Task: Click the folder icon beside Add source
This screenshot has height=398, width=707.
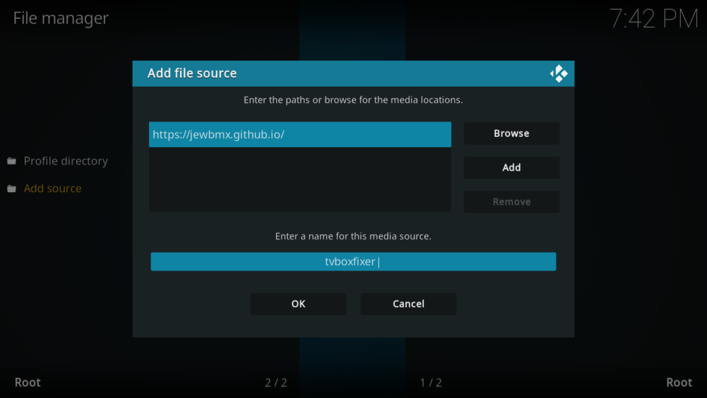Action: tap(12, 188)
